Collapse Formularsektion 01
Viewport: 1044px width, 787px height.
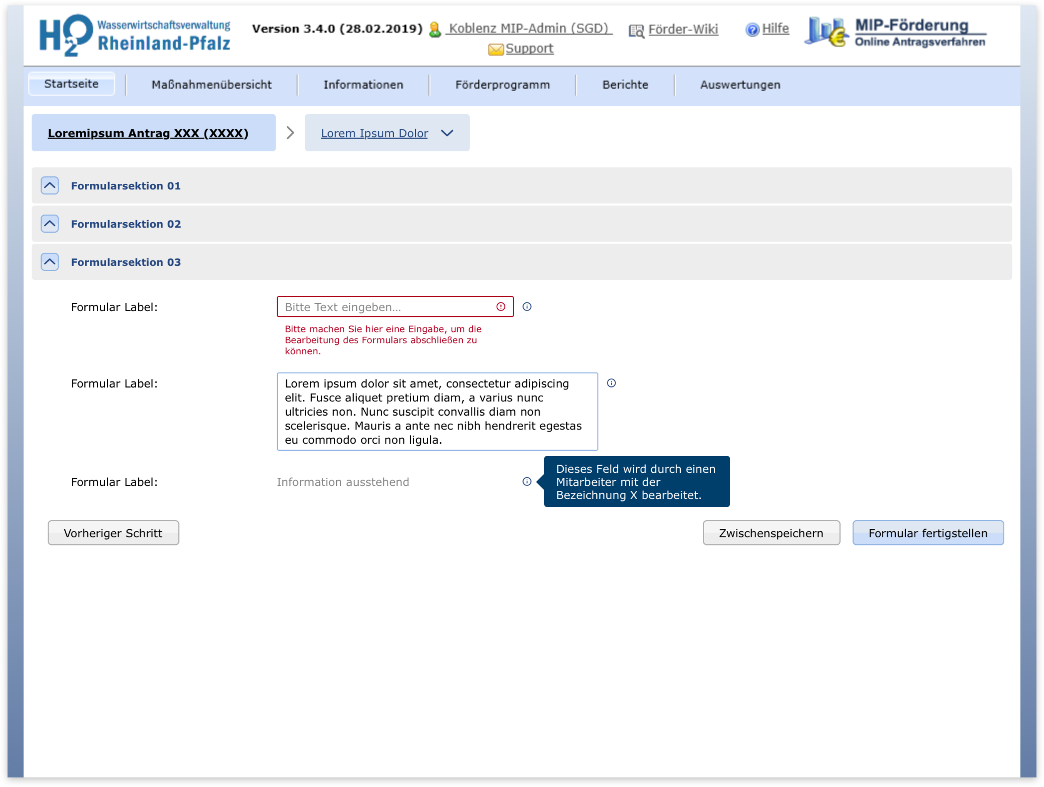click(x=50, y=185)
